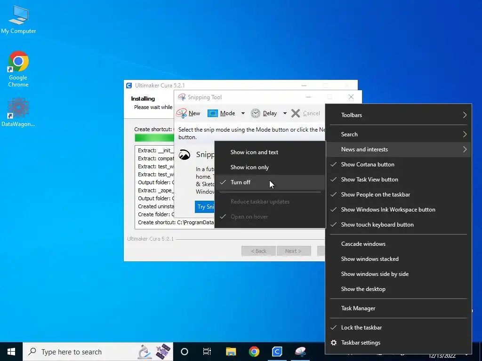Viewport: 482px width, 361px height.
Task: Select Turn off news and interests
Action: coord(270,182)
